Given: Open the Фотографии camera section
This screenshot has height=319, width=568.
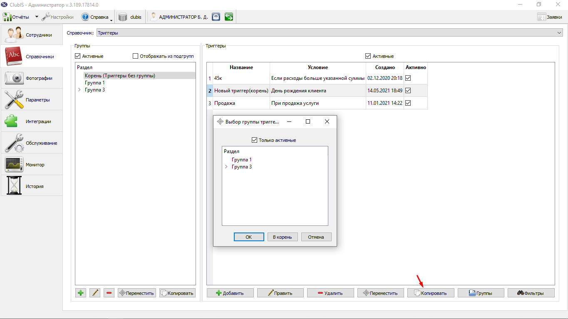Looking at the screenshot, I should click(x=32, y=78).
